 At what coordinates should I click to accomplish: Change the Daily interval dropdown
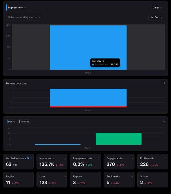158,7
